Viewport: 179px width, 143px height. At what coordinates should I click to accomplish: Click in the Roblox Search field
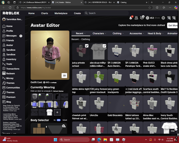pyautogui.click(x=106, y=13)
